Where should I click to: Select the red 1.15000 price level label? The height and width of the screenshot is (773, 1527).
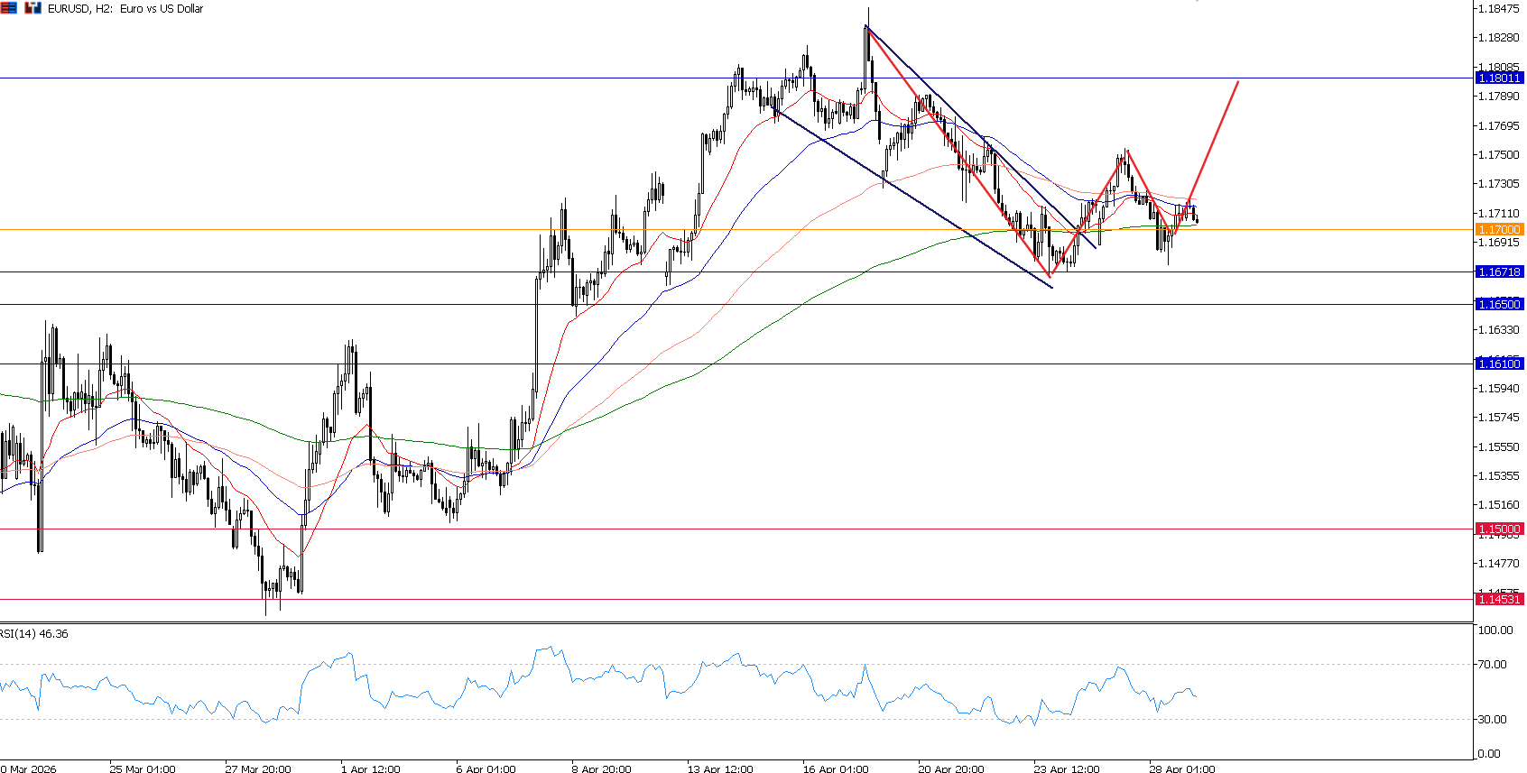pyautogui.click(x=1498, y=529)
